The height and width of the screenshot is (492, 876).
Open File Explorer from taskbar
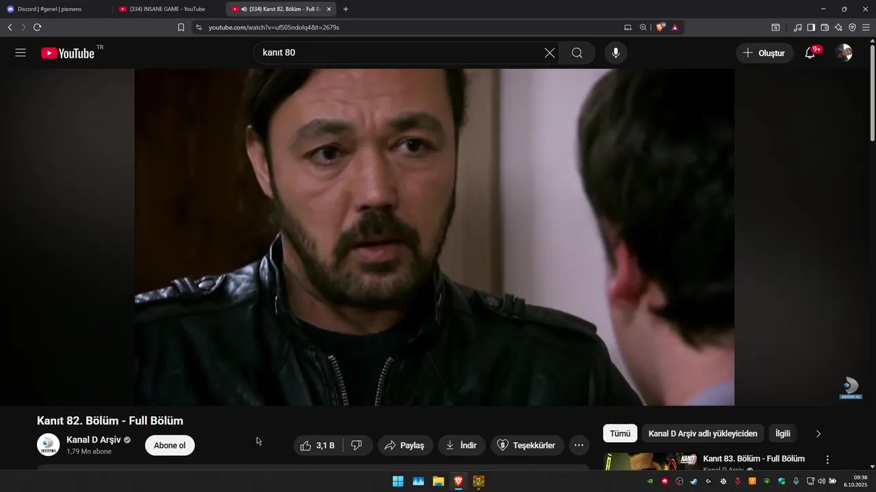[x=438, y=481]
